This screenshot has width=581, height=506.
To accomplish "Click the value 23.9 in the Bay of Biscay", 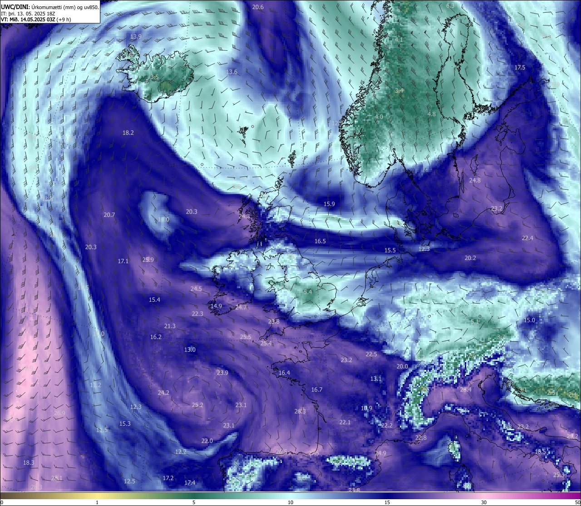I will coord(222,373).
